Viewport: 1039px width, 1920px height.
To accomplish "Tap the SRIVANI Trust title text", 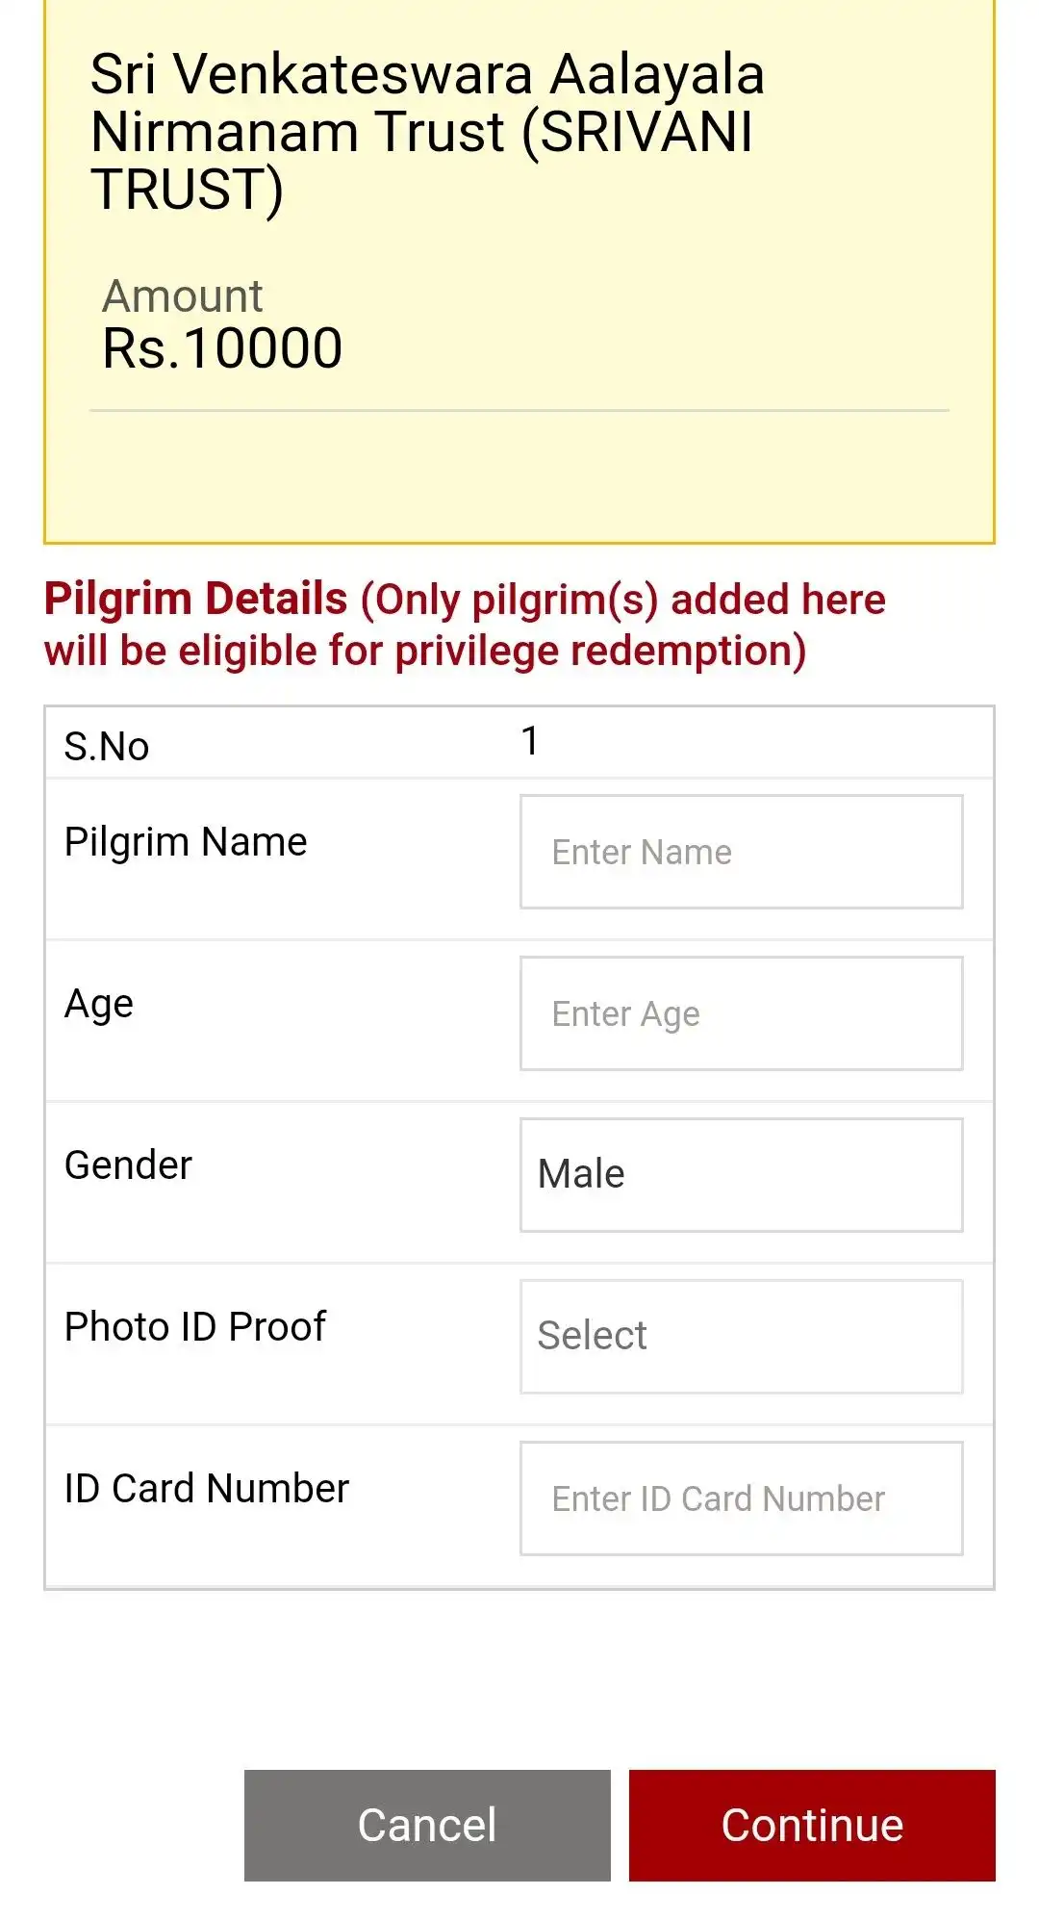I will (427, 131).
